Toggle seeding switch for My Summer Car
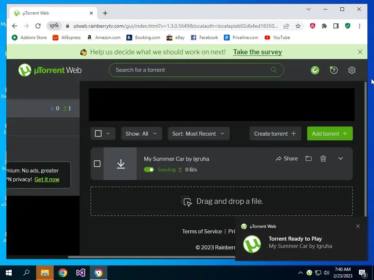374x280 pixels. [149, 170]
